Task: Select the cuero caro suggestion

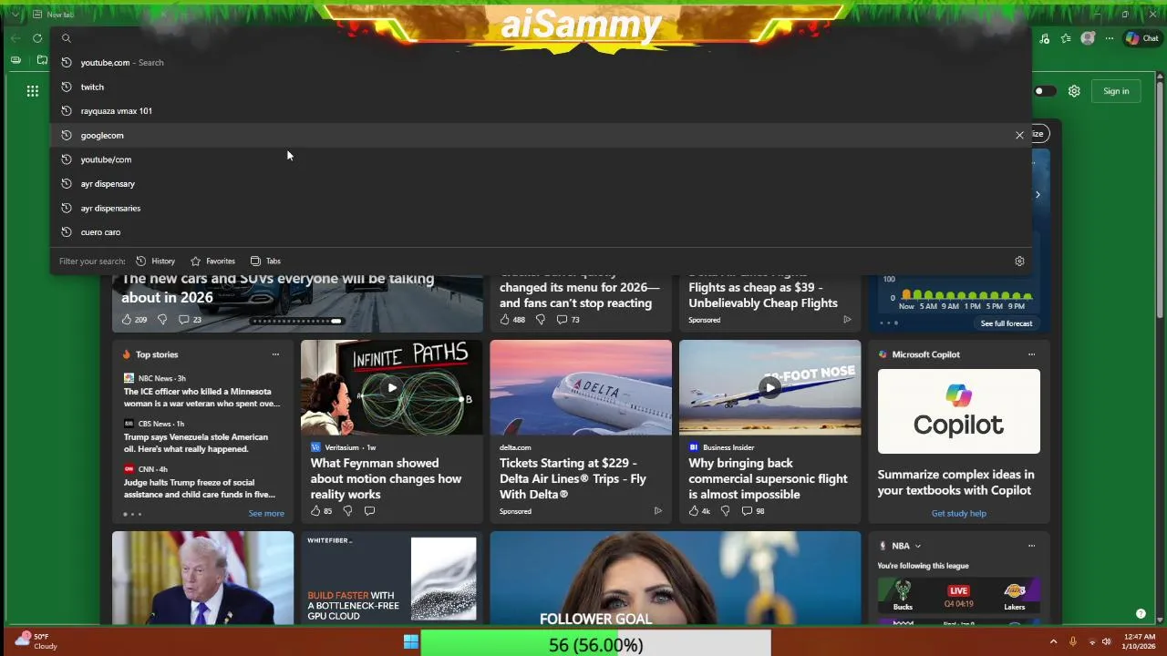Action: 541,232
